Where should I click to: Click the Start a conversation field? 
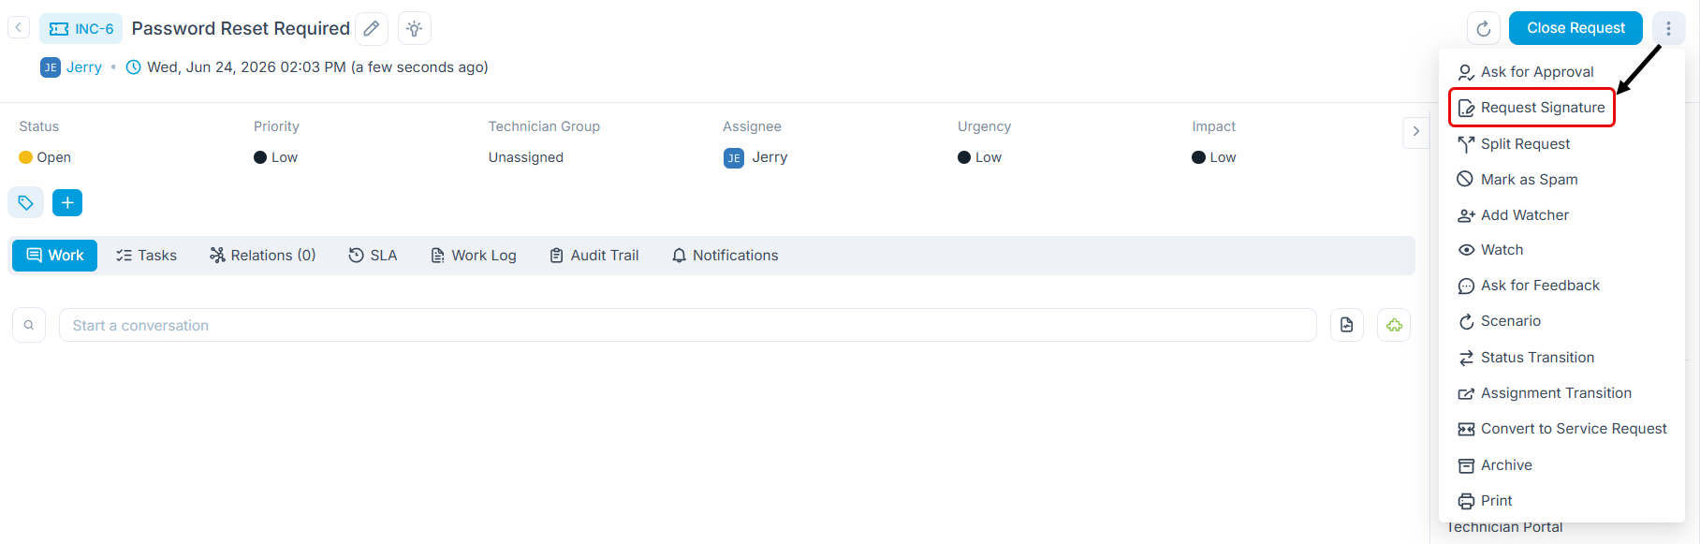[x=687, y=325]
